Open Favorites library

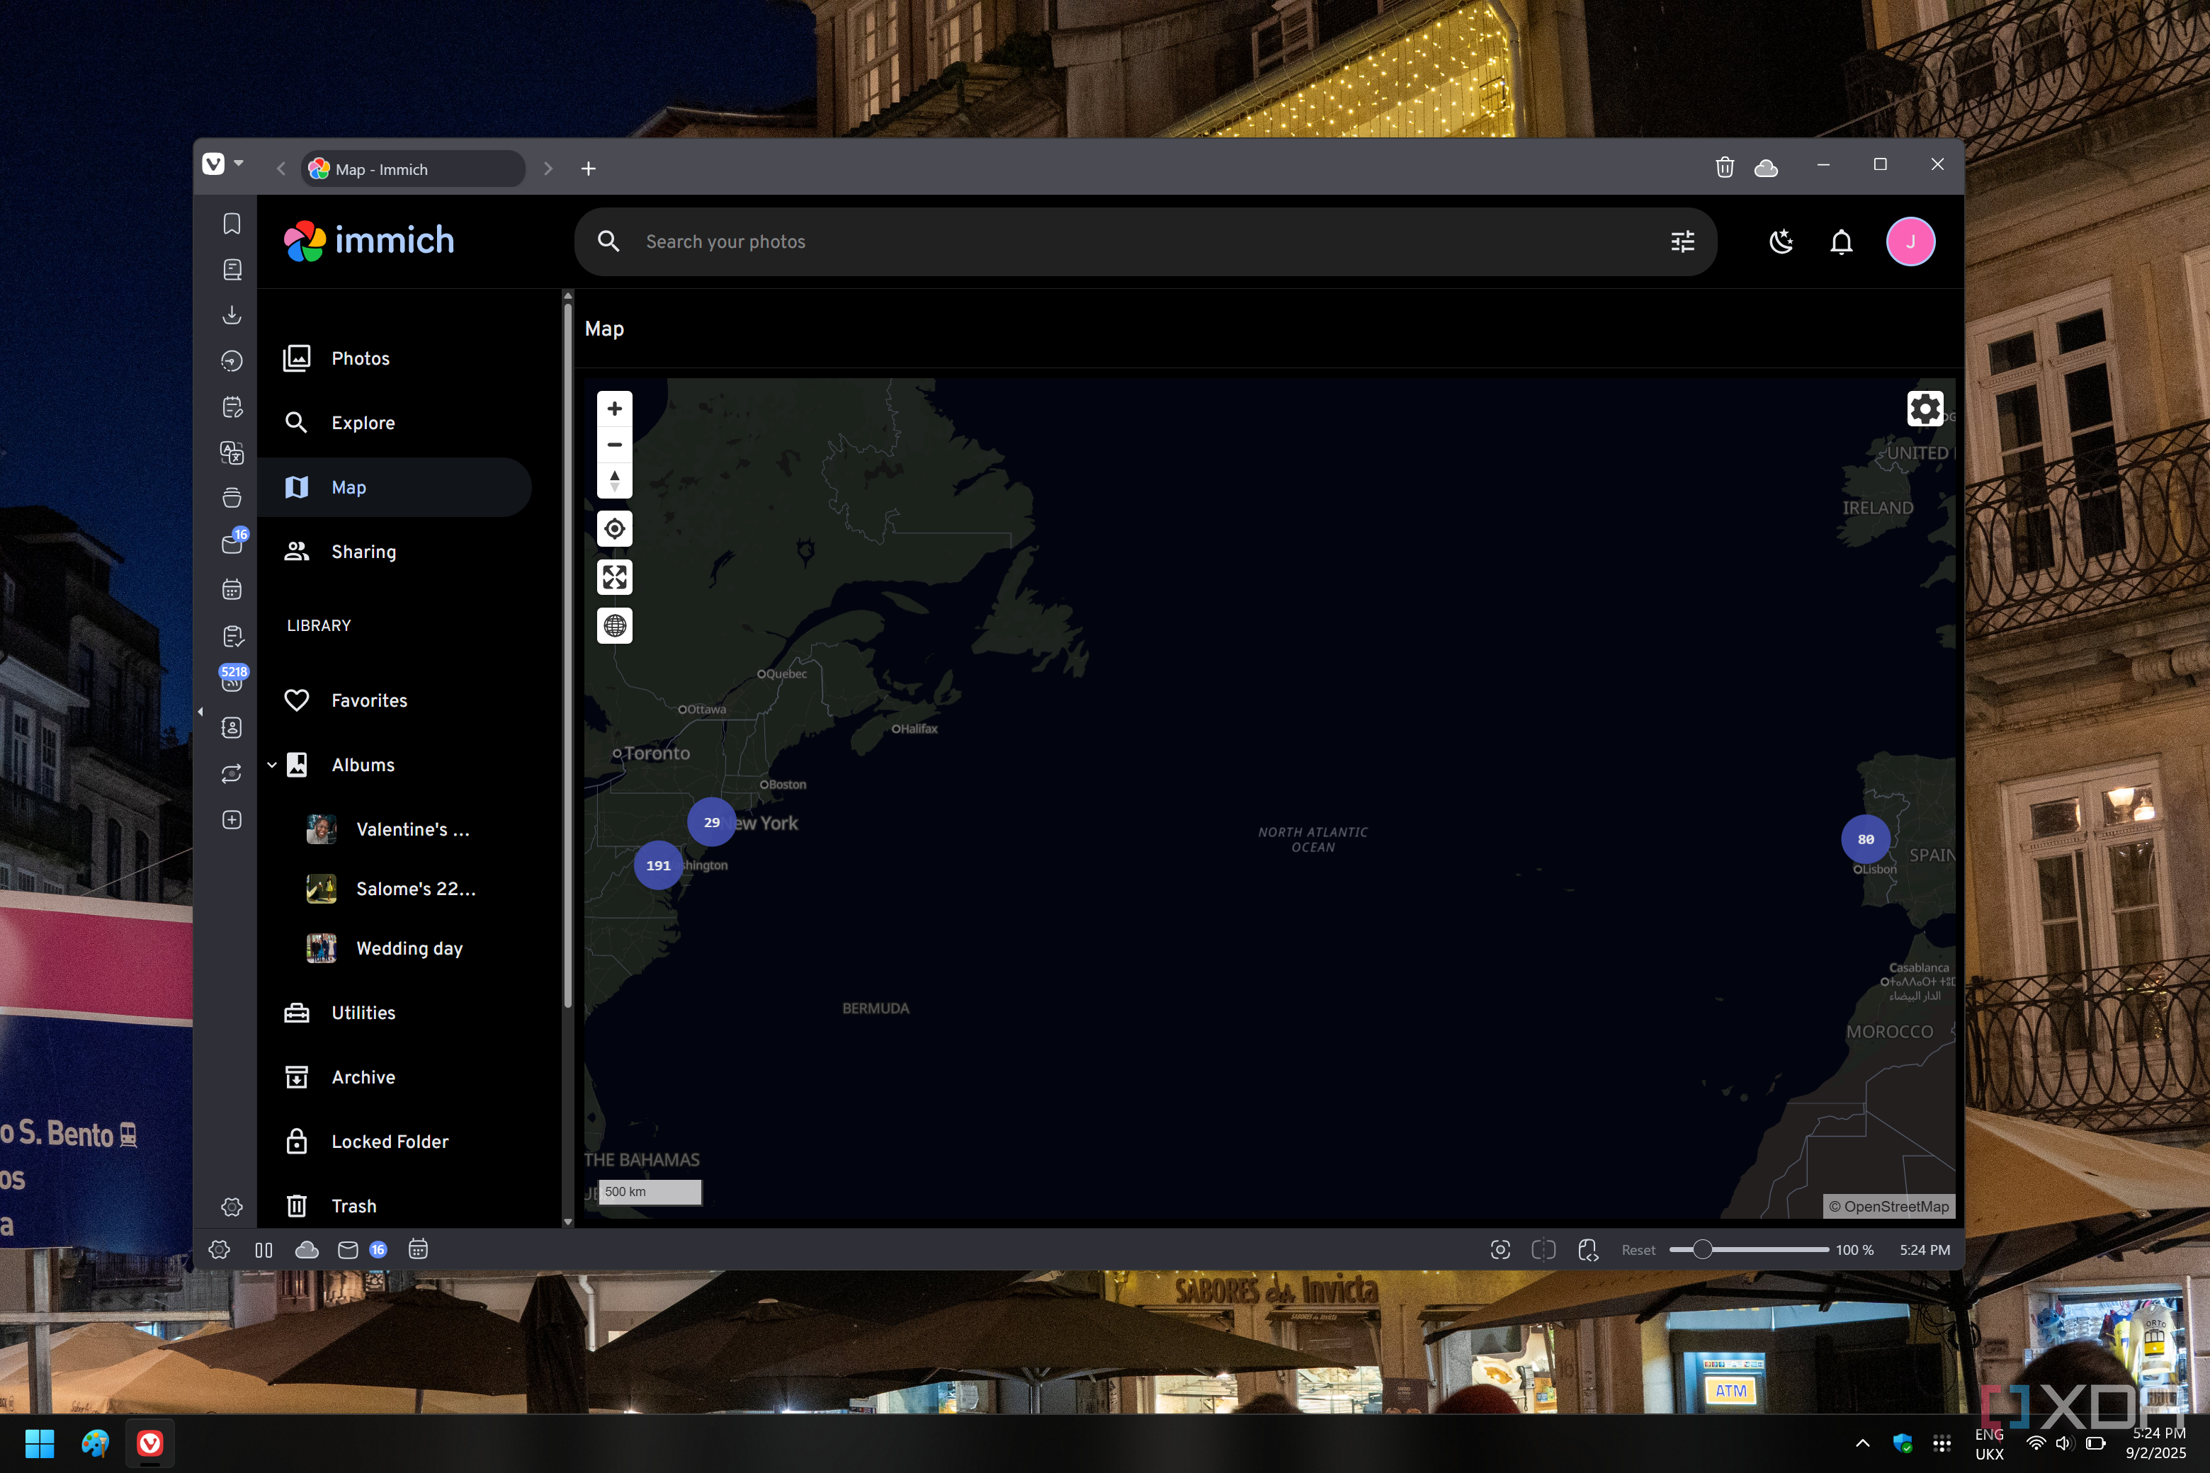pos(395,700)
